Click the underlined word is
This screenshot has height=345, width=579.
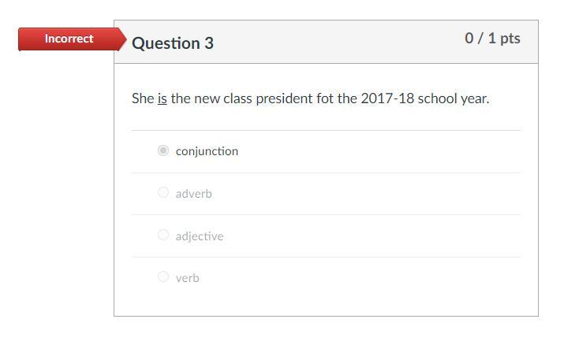pos(162,99)
